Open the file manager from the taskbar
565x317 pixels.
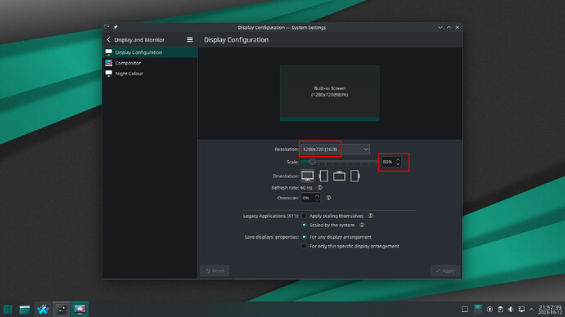coord(25,309)
